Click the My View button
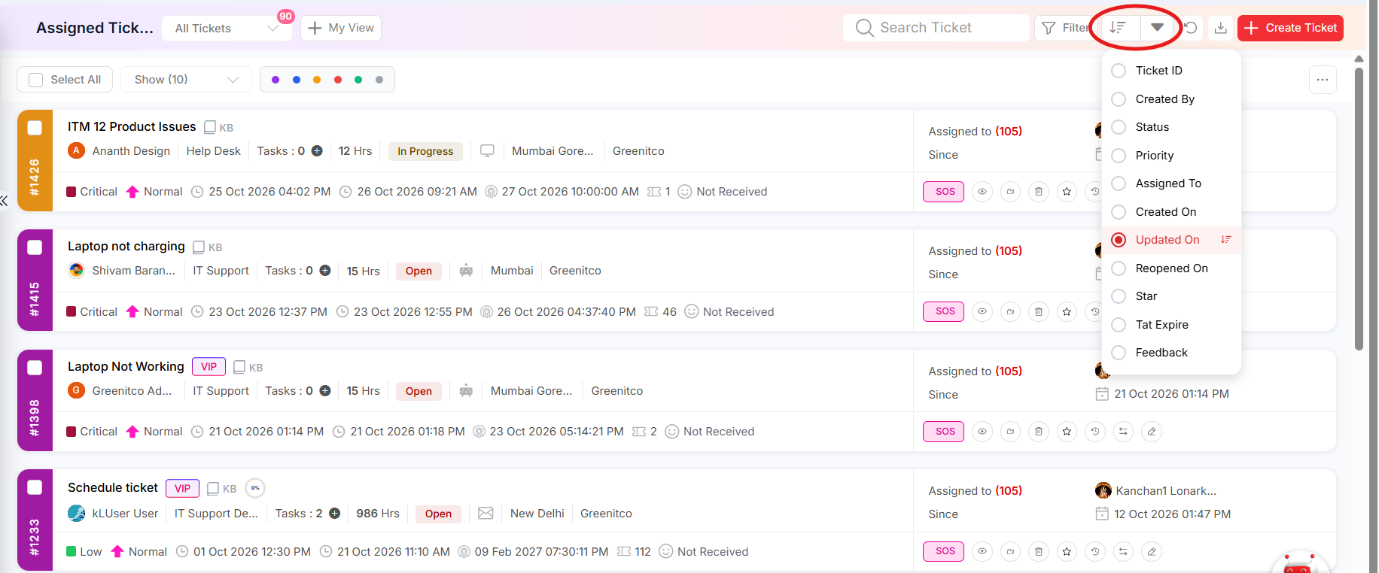 [x=341, y=28]
